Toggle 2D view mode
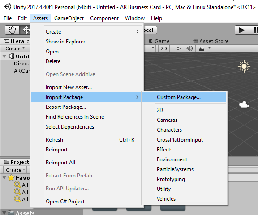Screen dimensions: 258x215 [163, 48]
